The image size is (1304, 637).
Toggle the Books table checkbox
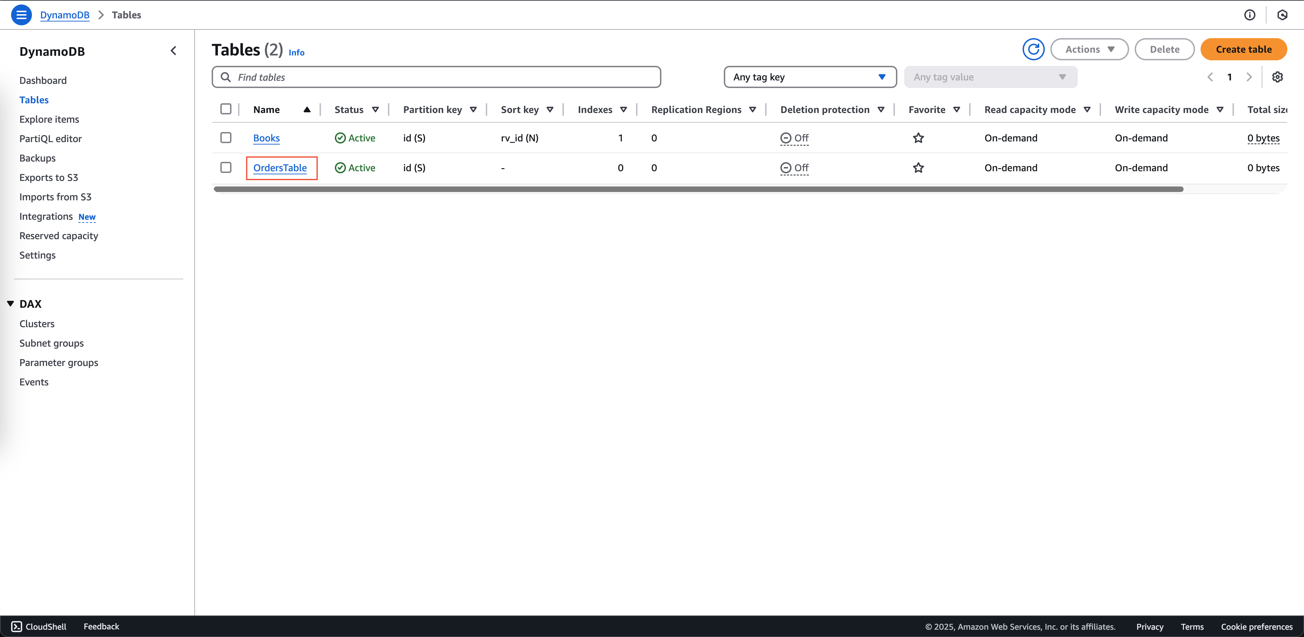pyautogui.click(x=226, y=137)
